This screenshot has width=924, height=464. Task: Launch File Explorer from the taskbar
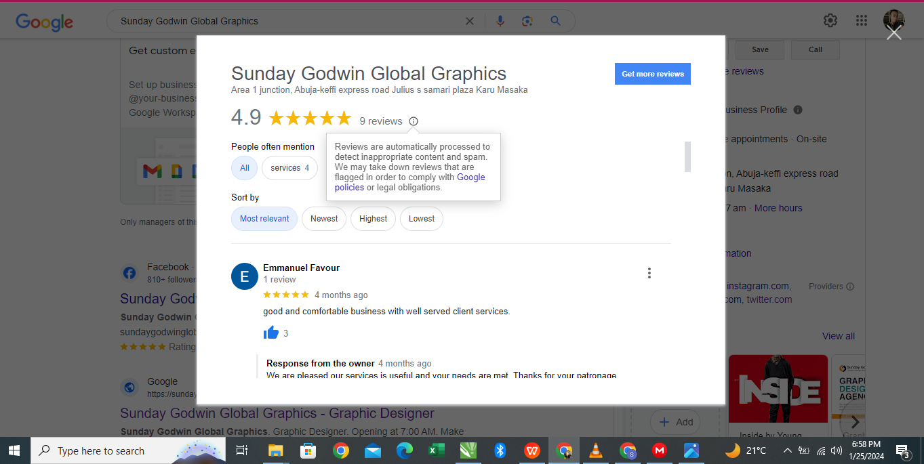pyautogui.click(x=275, y=450)
